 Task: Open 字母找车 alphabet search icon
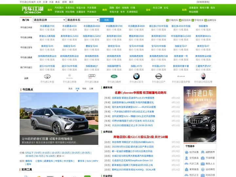tap(193, 20)
